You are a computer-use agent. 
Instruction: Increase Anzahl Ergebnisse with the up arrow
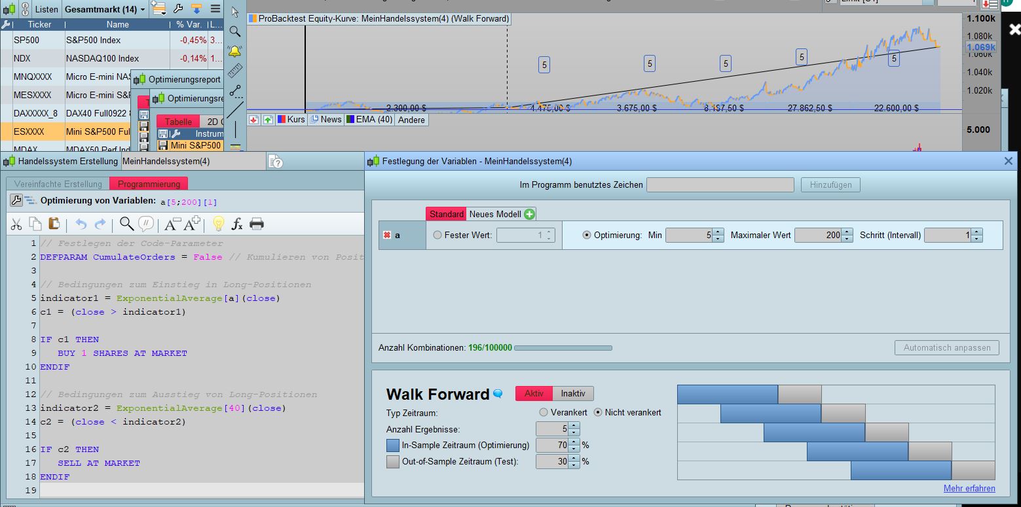point(574,426)
